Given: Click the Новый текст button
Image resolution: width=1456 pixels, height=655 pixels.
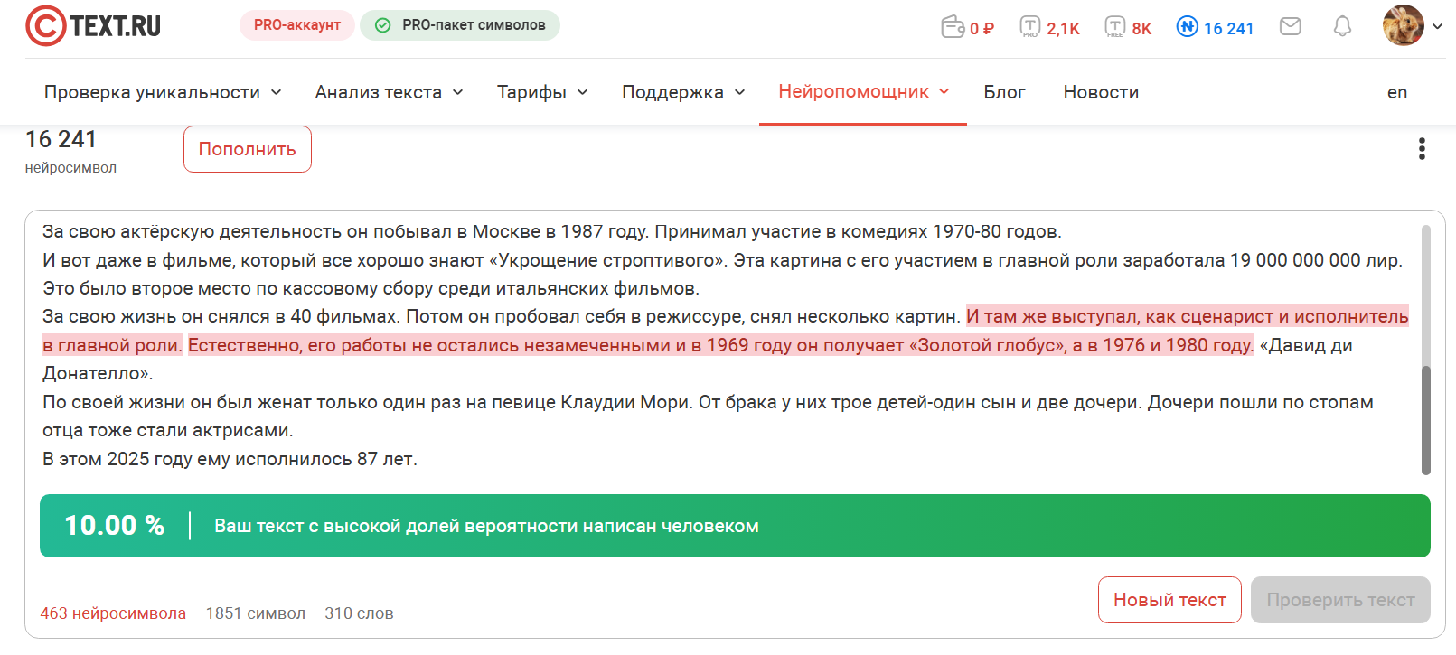Looking at the screenshot, I should [1169, 600].
